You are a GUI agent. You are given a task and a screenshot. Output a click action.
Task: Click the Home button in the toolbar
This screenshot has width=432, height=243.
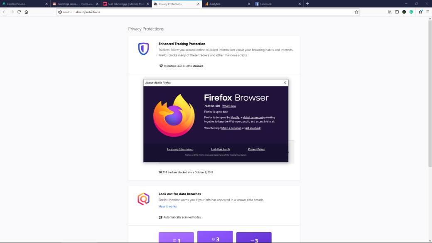click(x=26, y=12)
